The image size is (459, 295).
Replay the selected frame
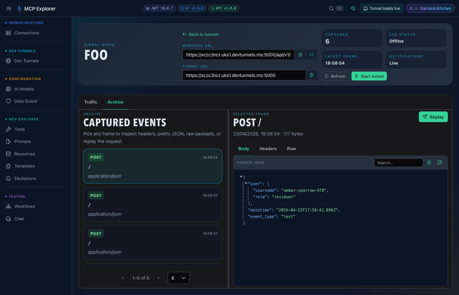433,117
